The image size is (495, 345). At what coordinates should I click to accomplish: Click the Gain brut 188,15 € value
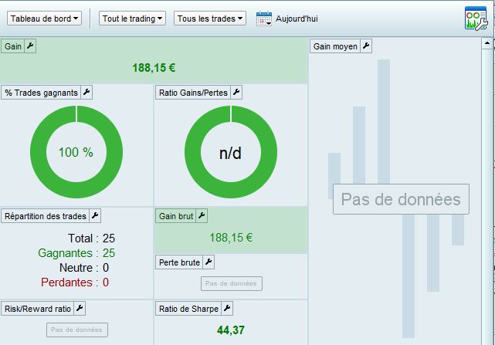[x=231, y=238]
